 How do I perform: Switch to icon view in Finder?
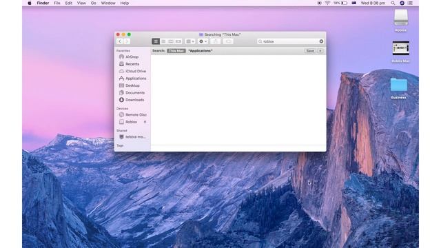156,41
